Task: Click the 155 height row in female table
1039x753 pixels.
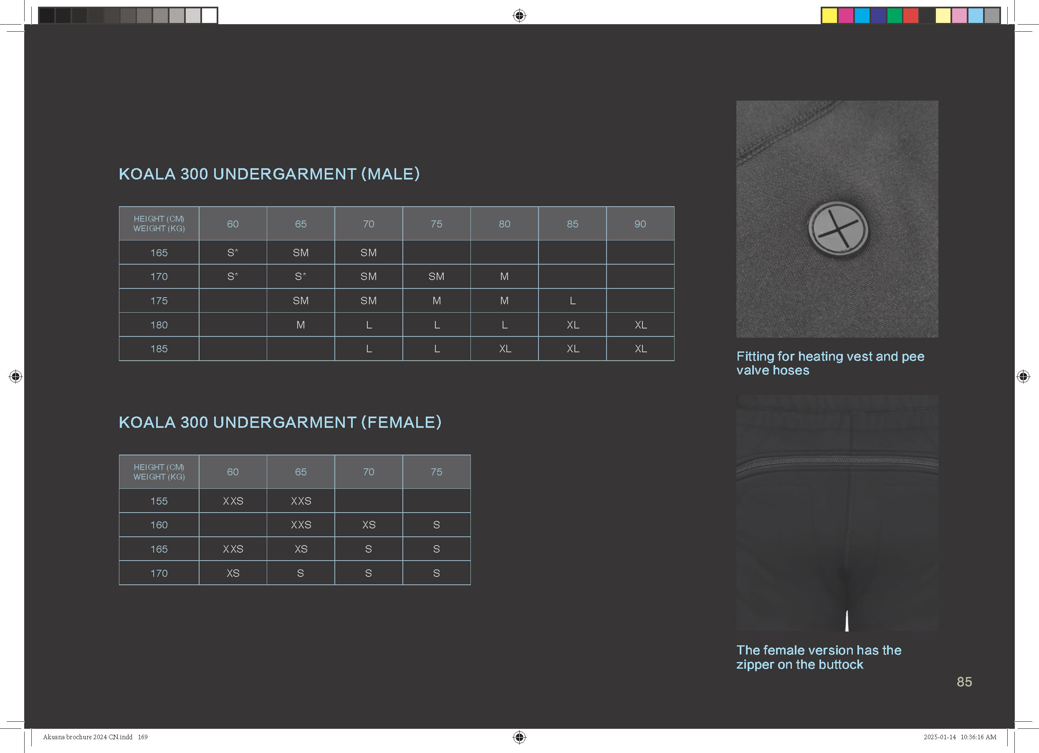Action: tap(159, 500)
